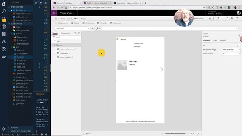
Task: Click fit-to-window expand icon near zoom
Action: (x=198, y=134)
